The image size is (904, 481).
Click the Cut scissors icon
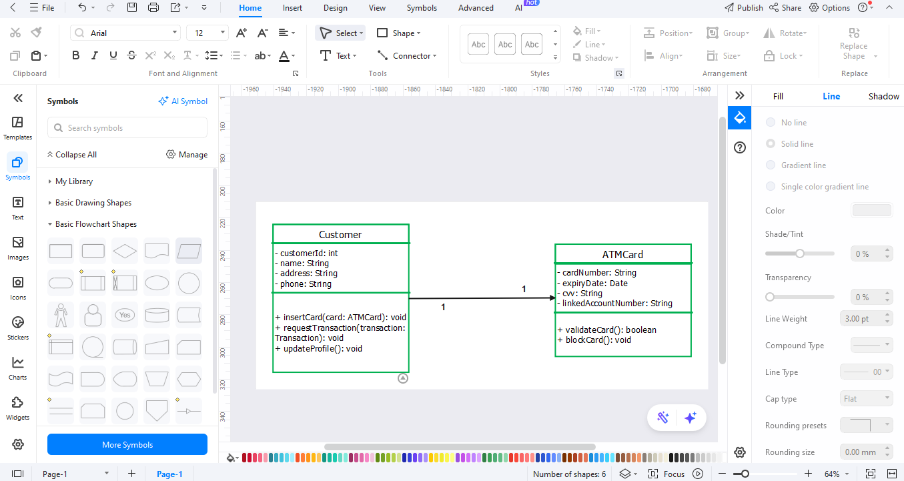point(15,33)
